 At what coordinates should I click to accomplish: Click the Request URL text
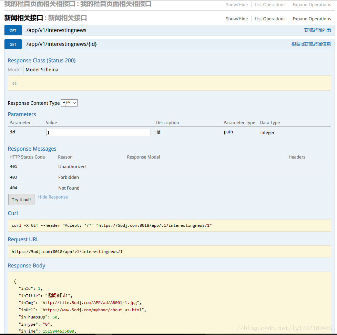67,252
